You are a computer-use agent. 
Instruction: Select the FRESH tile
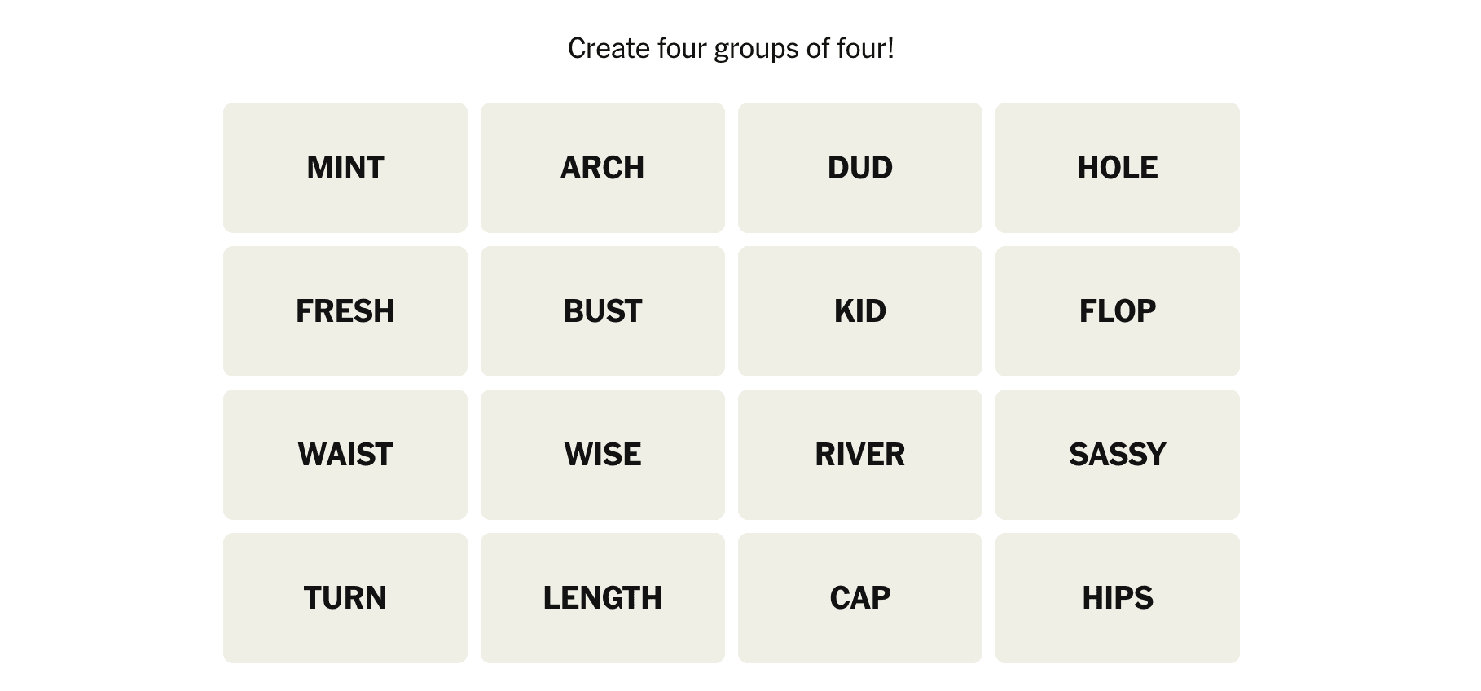[345, 311]
